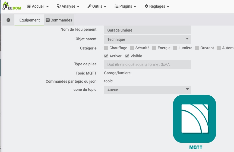Check the Sécurité category
This screenshot has width=234, height=152.
click(x=132, y=48)
